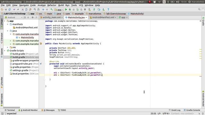Click the Paste icon in toolbar

pos(30,9)
